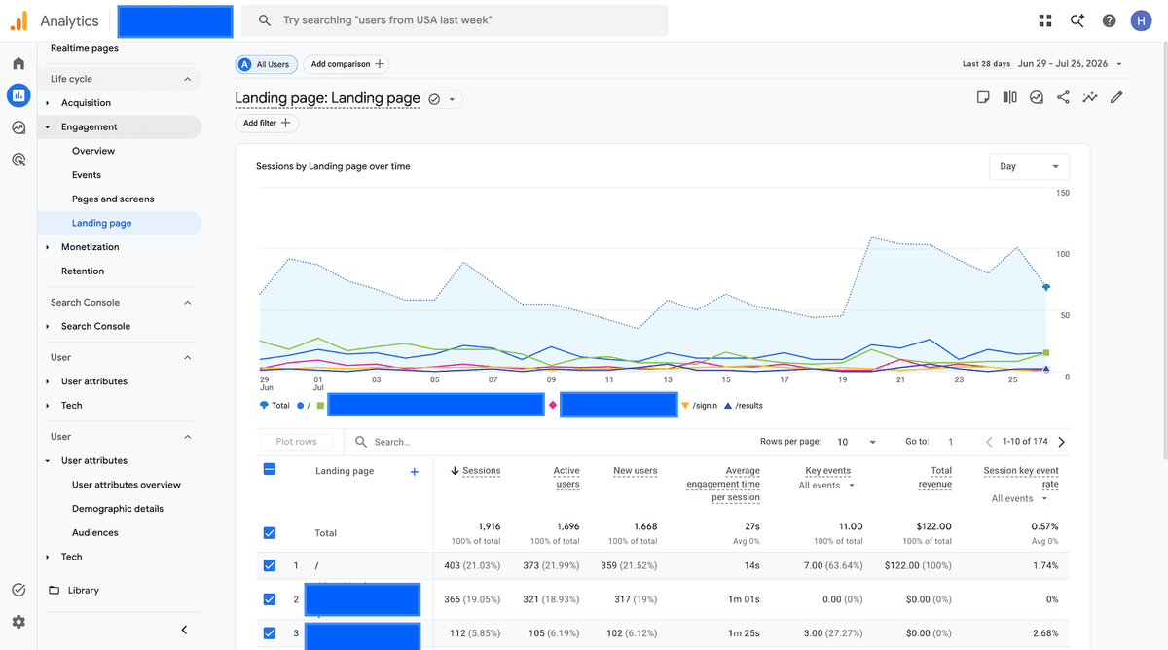The image size is (1168, 650).
Task: Open Rows per page dropdown
Action: (x=857, y=442)
